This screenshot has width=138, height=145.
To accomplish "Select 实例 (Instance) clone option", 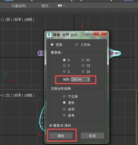I will point(64,109).
